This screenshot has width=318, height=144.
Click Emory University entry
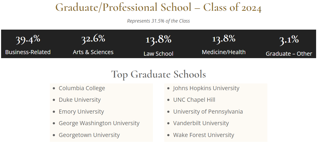point(81,111)
